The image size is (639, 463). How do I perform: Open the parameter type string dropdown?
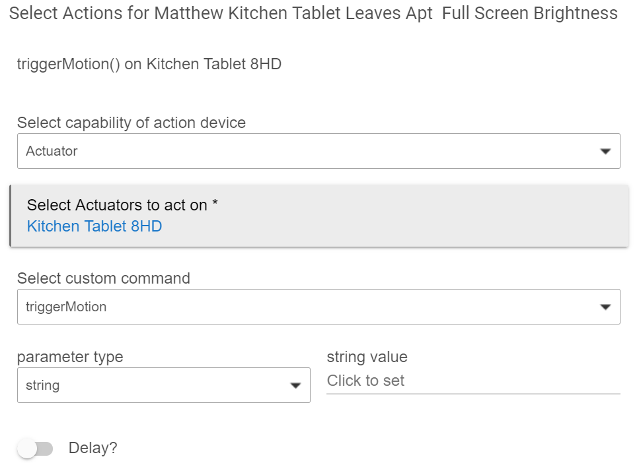pos(163,385)
